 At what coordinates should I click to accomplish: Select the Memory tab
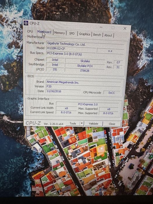click(x=59, y=33)
